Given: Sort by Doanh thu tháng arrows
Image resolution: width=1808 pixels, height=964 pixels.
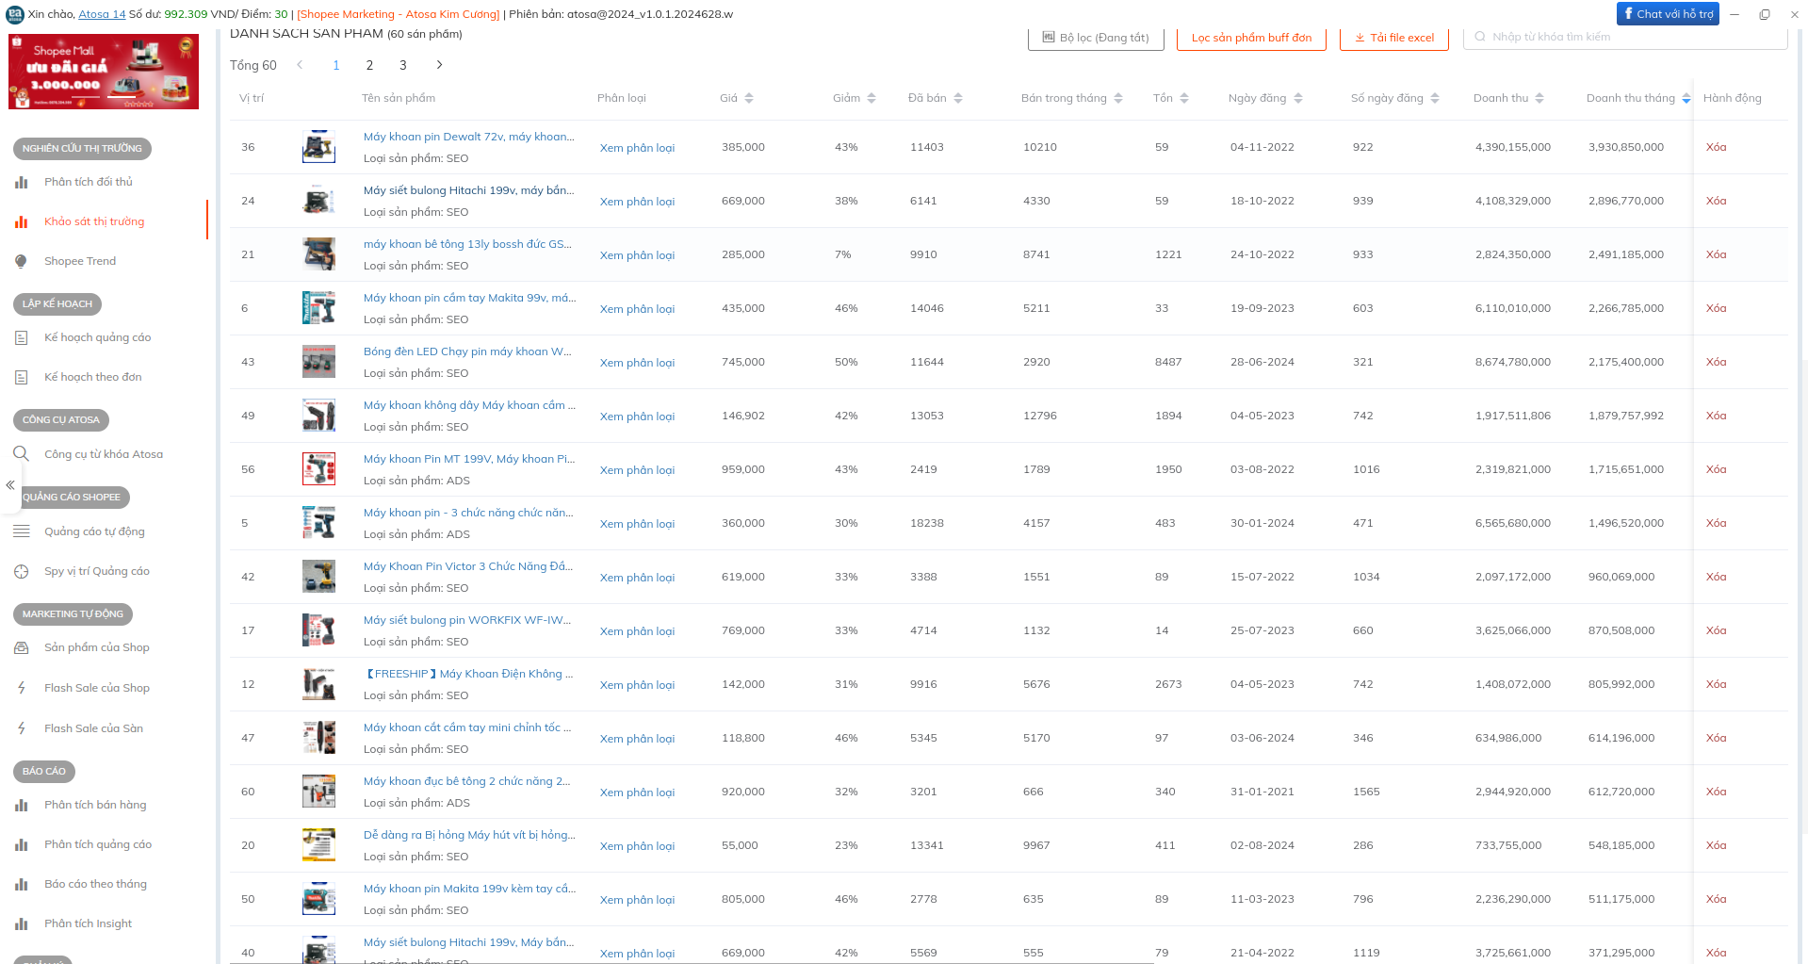Looking at the screenshot, I should pos(1686,98).
